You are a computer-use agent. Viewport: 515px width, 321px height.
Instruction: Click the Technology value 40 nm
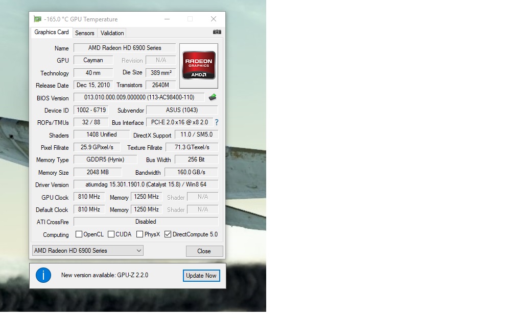93,73
